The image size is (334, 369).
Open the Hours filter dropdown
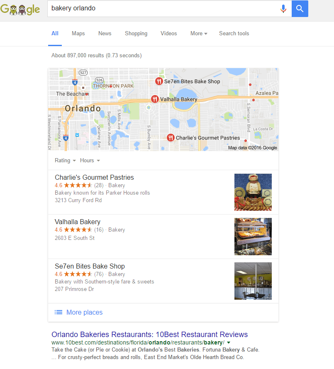pos(90,161)
